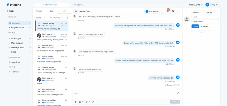Expand the Main Support inbox
The image size is (227, 106).
pyautogui.click(x=10, y=43)
